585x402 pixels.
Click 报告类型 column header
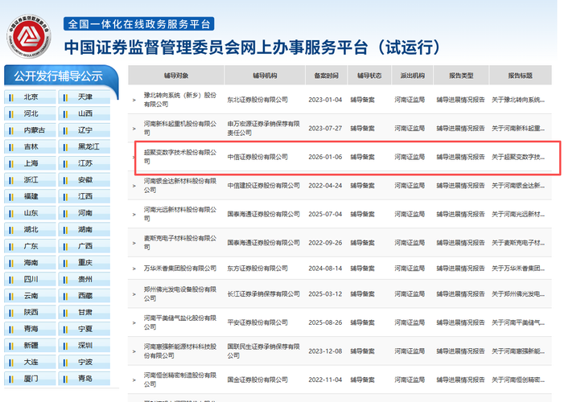pyautogui.click(x=461, y=76)
